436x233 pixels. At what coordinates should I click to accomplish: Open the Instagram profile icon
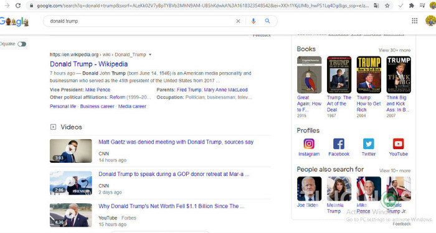[309, 144]
